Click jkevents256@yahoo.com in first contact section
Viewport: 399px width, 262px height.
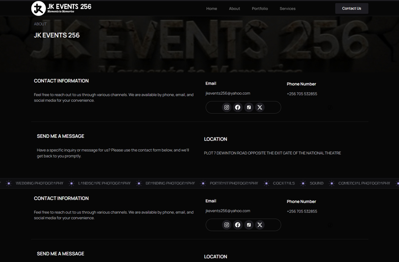coord(228,93)
